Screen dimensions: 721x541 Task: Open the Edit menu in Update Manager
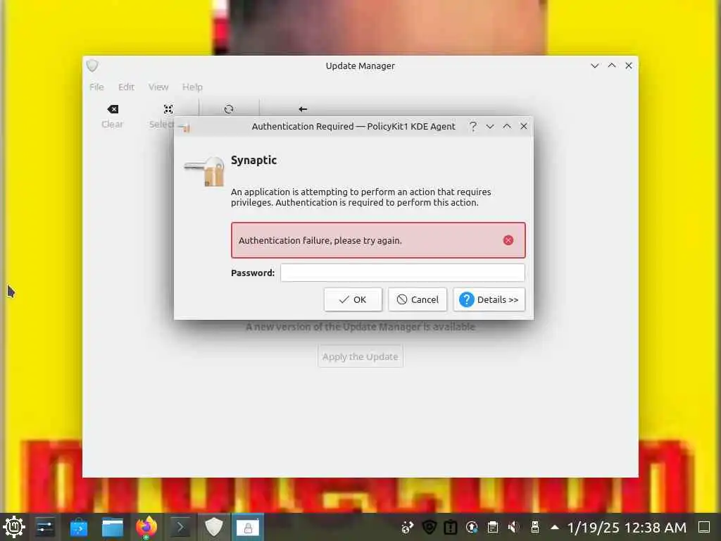click(126, 87)
